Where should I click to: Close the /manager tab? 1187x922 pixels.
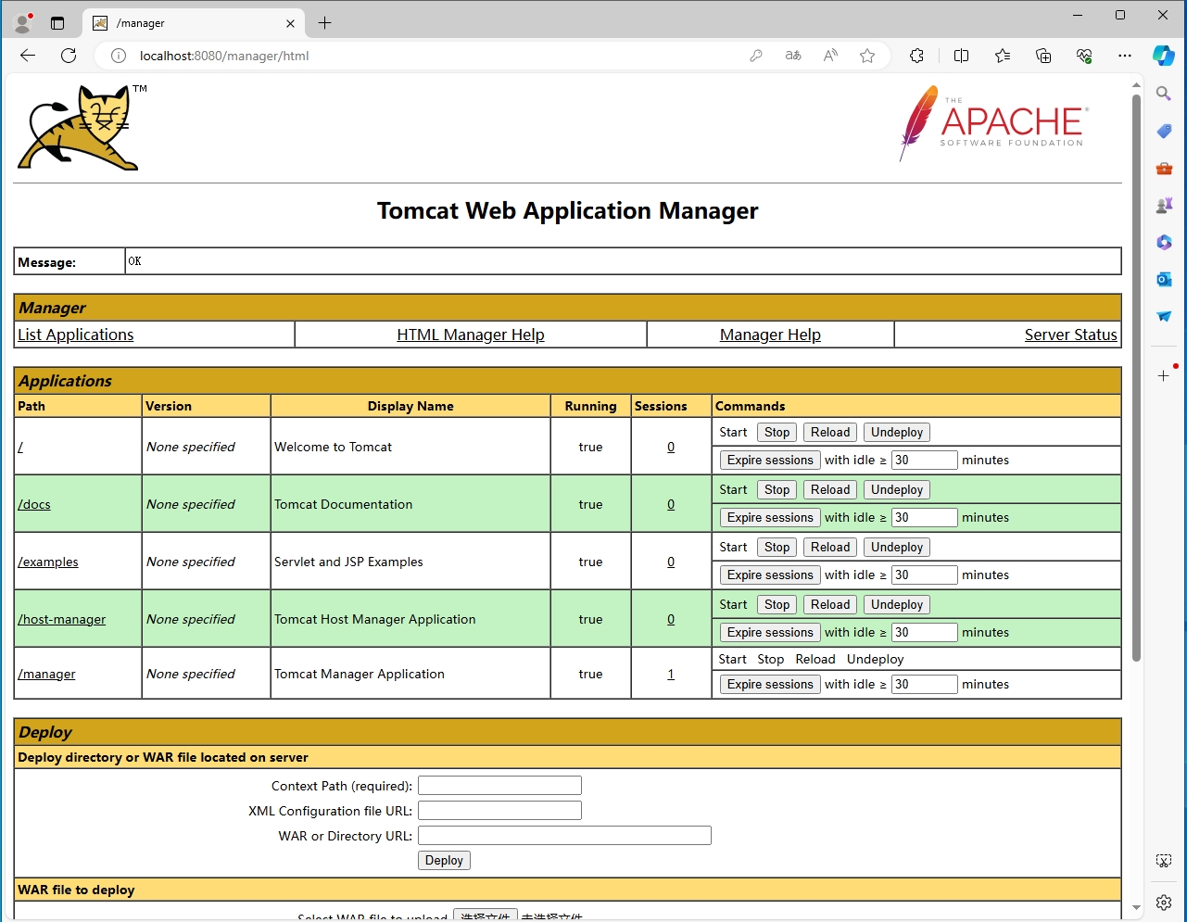pos(290,23)
